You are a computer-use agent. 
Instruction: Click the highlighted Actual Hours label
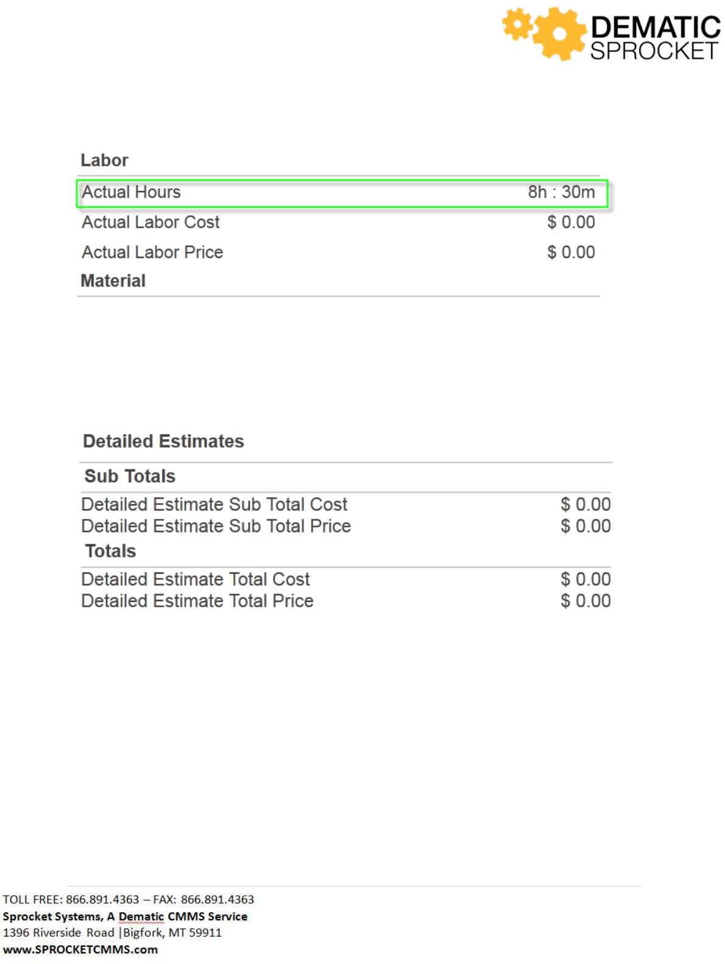point(132,192)
